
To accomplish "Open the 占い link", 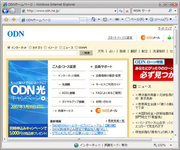I will point(112,51).
